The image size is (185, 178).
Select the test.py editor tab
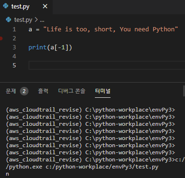(26, 7)
